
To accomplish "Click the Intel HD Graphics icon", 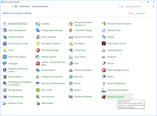I will (5, 57).
